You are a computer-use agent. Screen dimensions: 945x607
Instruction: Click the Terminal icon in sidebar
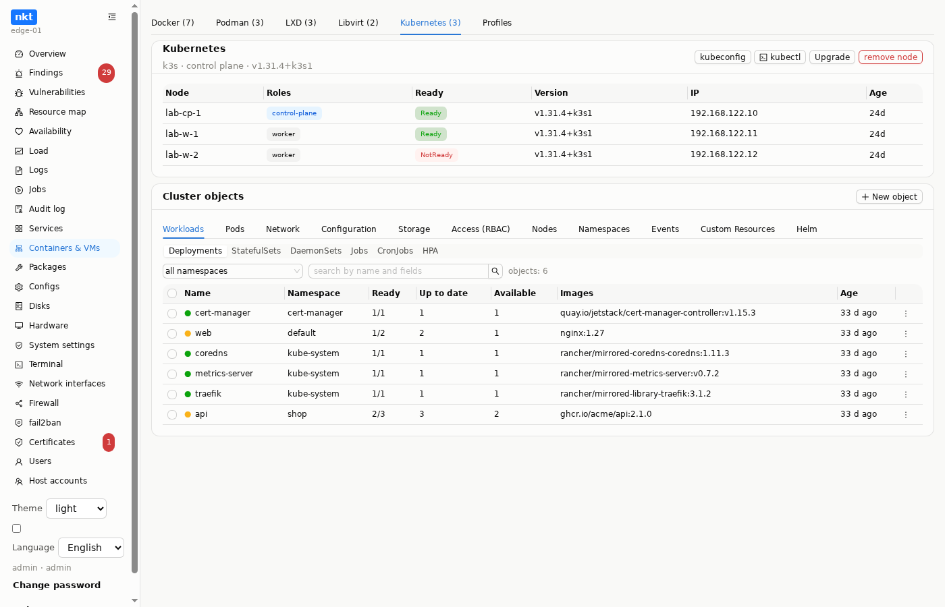pos(19,364)
